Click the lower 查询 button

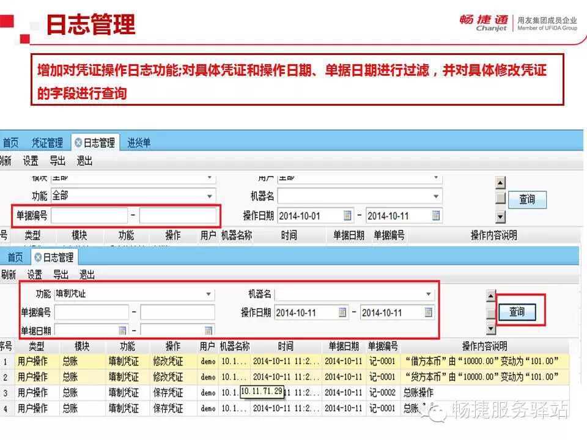[517, 312]
